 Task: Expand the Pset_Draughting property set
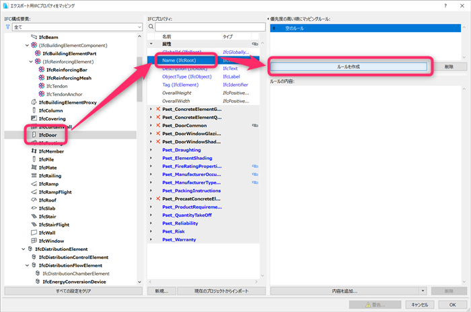point(151,149)
